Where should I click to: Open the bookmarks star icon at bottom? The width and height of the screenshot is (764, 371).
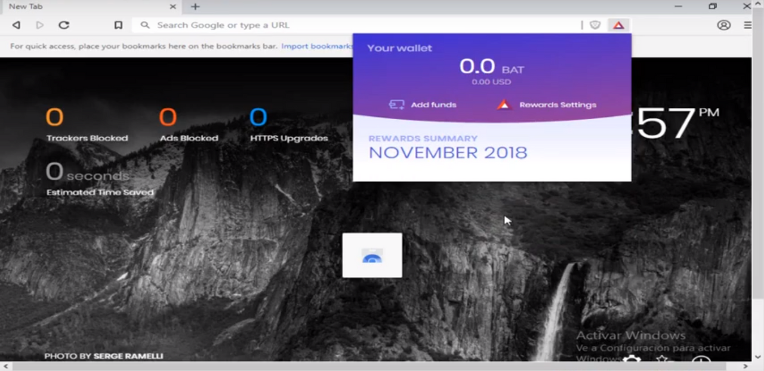pyautogui.click(x=663, y=360)
